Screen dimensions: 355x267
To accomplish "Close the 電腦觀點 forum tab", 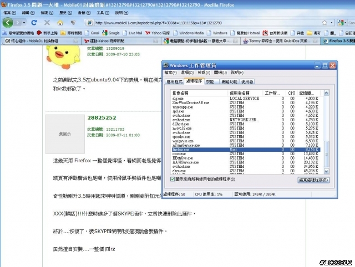I will (x=235, y=41).
